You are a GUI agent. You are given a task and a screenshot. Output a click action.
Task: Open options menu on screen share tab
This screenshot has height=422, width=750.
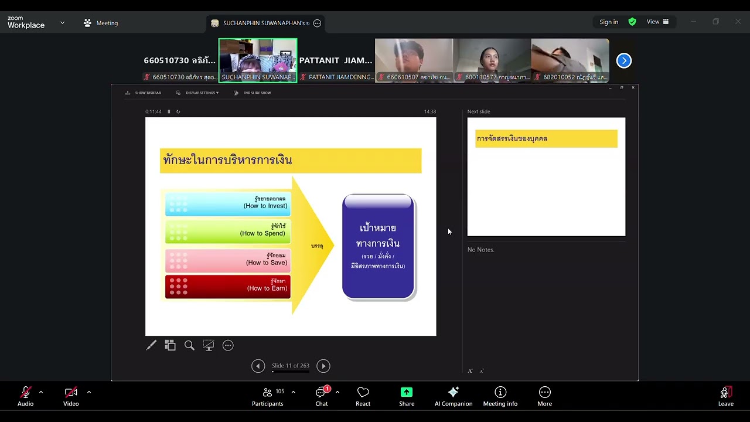tap(317, 23)
